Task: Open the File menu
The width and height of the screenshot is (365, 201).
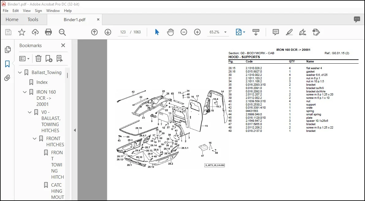Action: pos(5,11)
